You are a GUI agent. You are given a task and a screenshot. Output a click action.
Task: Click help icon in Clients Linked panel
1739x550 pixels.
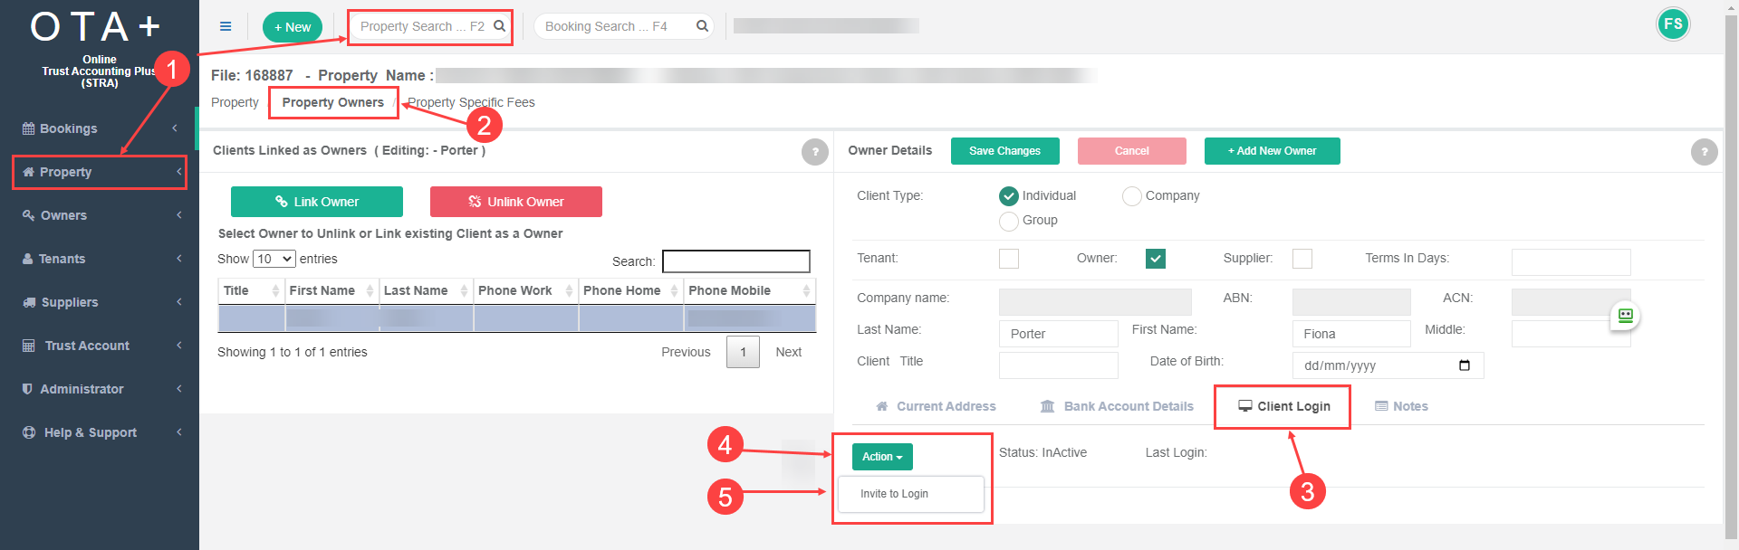point(814,152)
